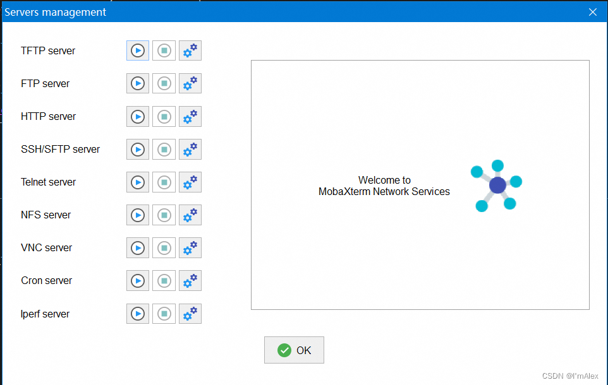Start the Iperf server
Screen dimensions: 608x385
pos(138,313)
